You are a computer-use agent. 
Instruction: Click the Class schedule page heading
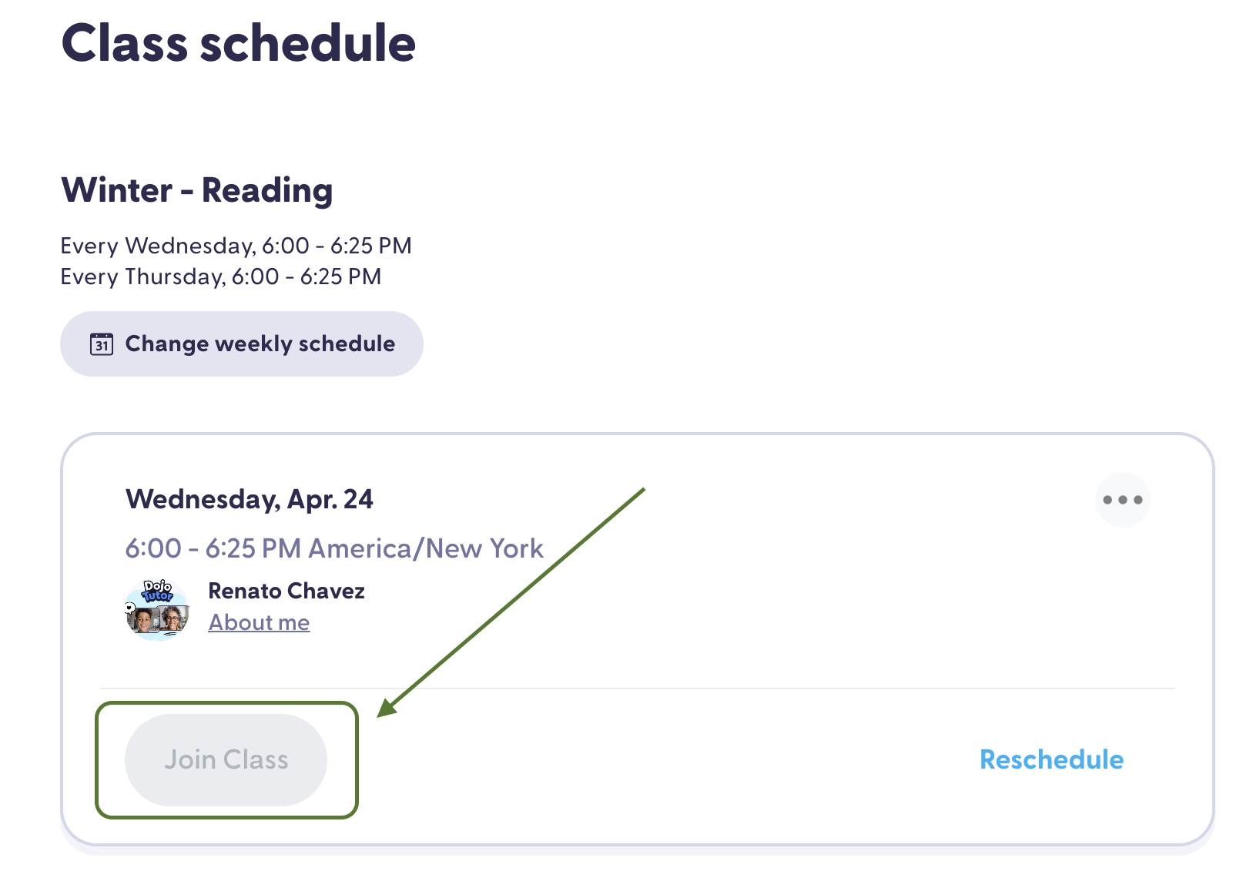point(239,43)
